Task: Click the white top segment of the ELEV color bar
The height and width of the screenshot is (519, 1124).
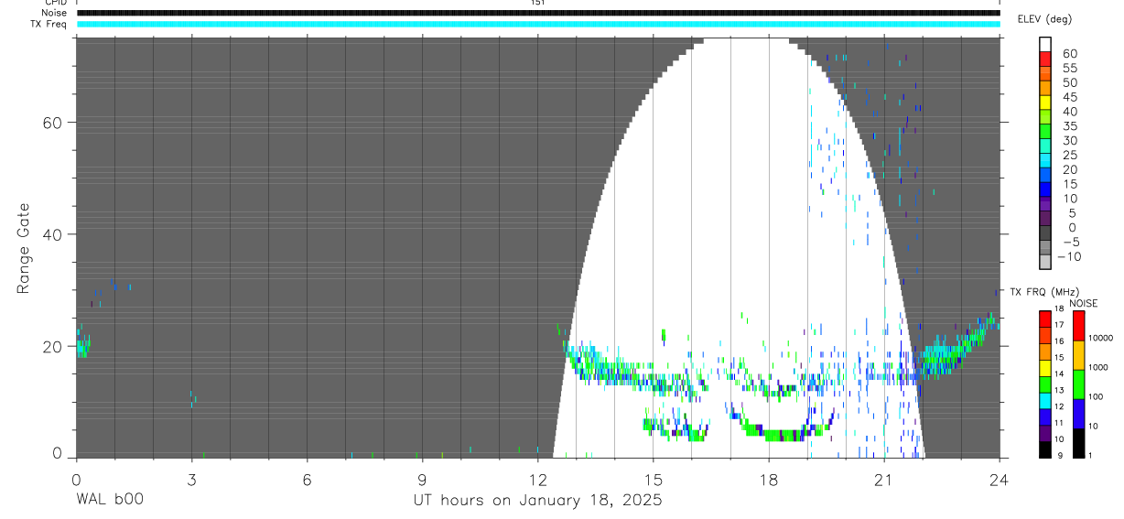Action: coord(1045,45)
